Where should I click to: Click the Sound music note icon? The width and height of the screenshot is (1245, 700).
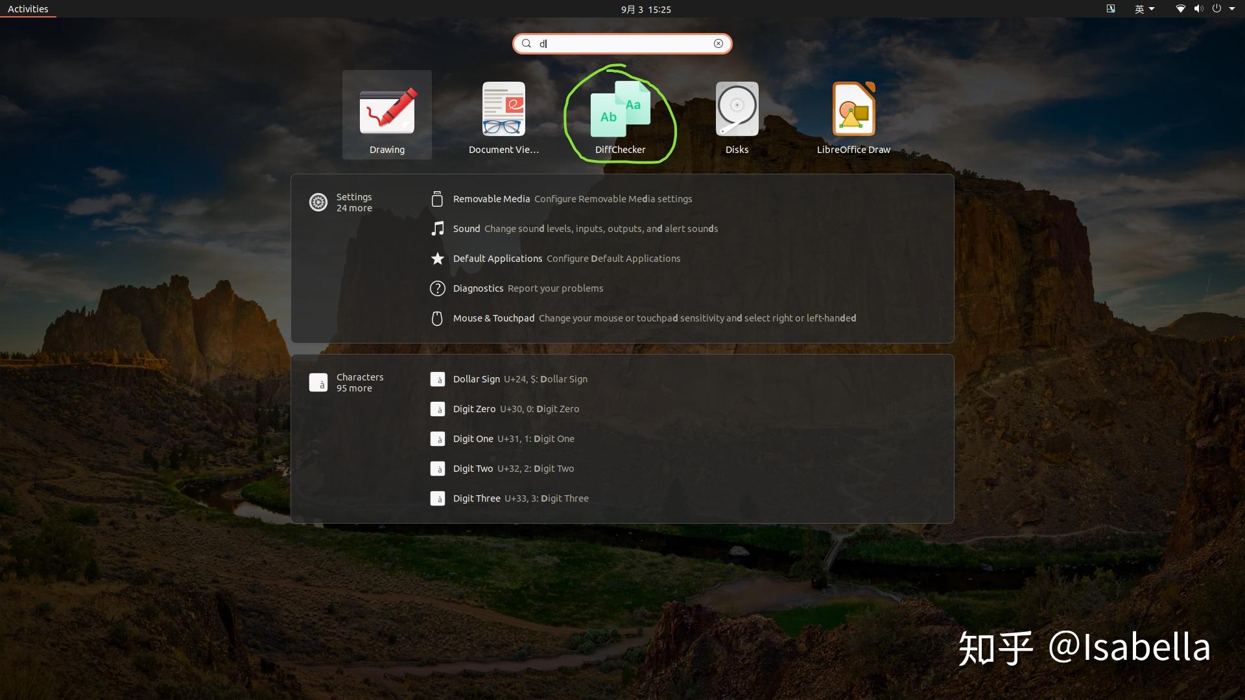point(438,229)
